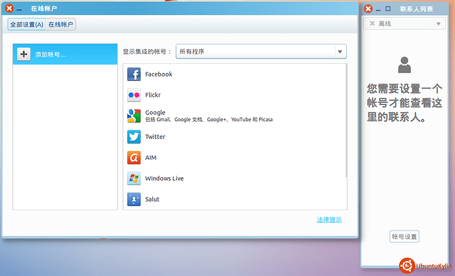Open the 所有程序 dropdown
The image size is (455, 276).
(x=261, y=51)
